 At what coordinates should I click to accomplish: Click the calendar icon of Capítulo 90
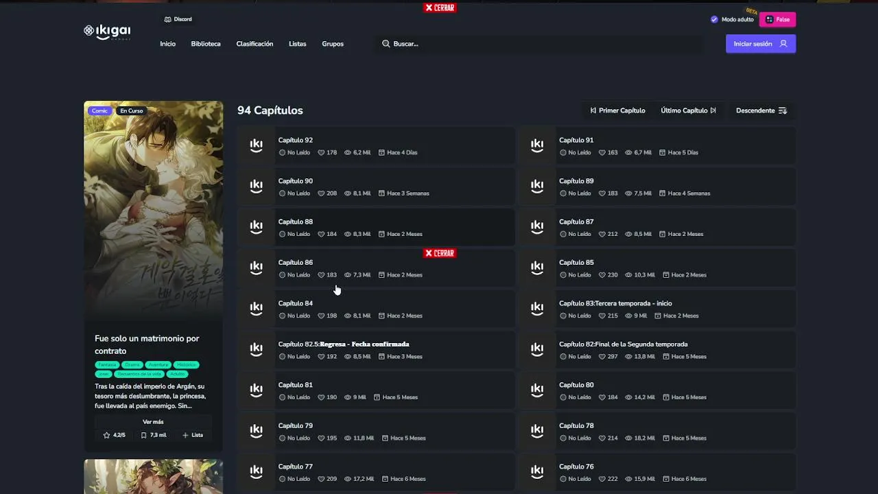click(x=381, y=193)
